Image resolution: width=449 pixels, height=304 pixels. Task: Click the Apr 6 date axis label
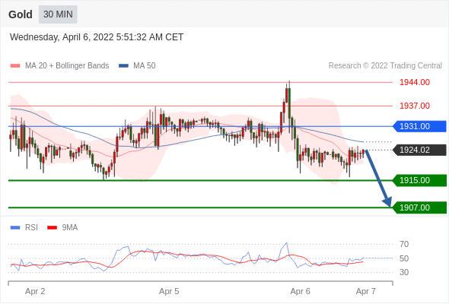[x=300, y=291]
